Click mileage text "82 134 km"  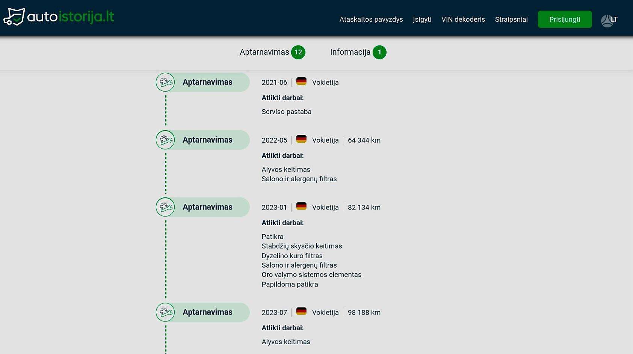click(x=364, y=208)
